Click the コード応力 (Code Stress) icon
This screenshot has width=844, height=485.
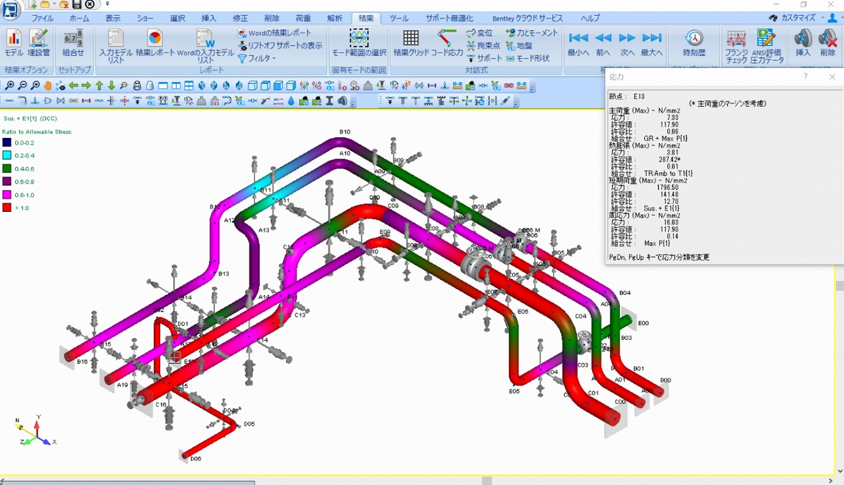[446, 40]
